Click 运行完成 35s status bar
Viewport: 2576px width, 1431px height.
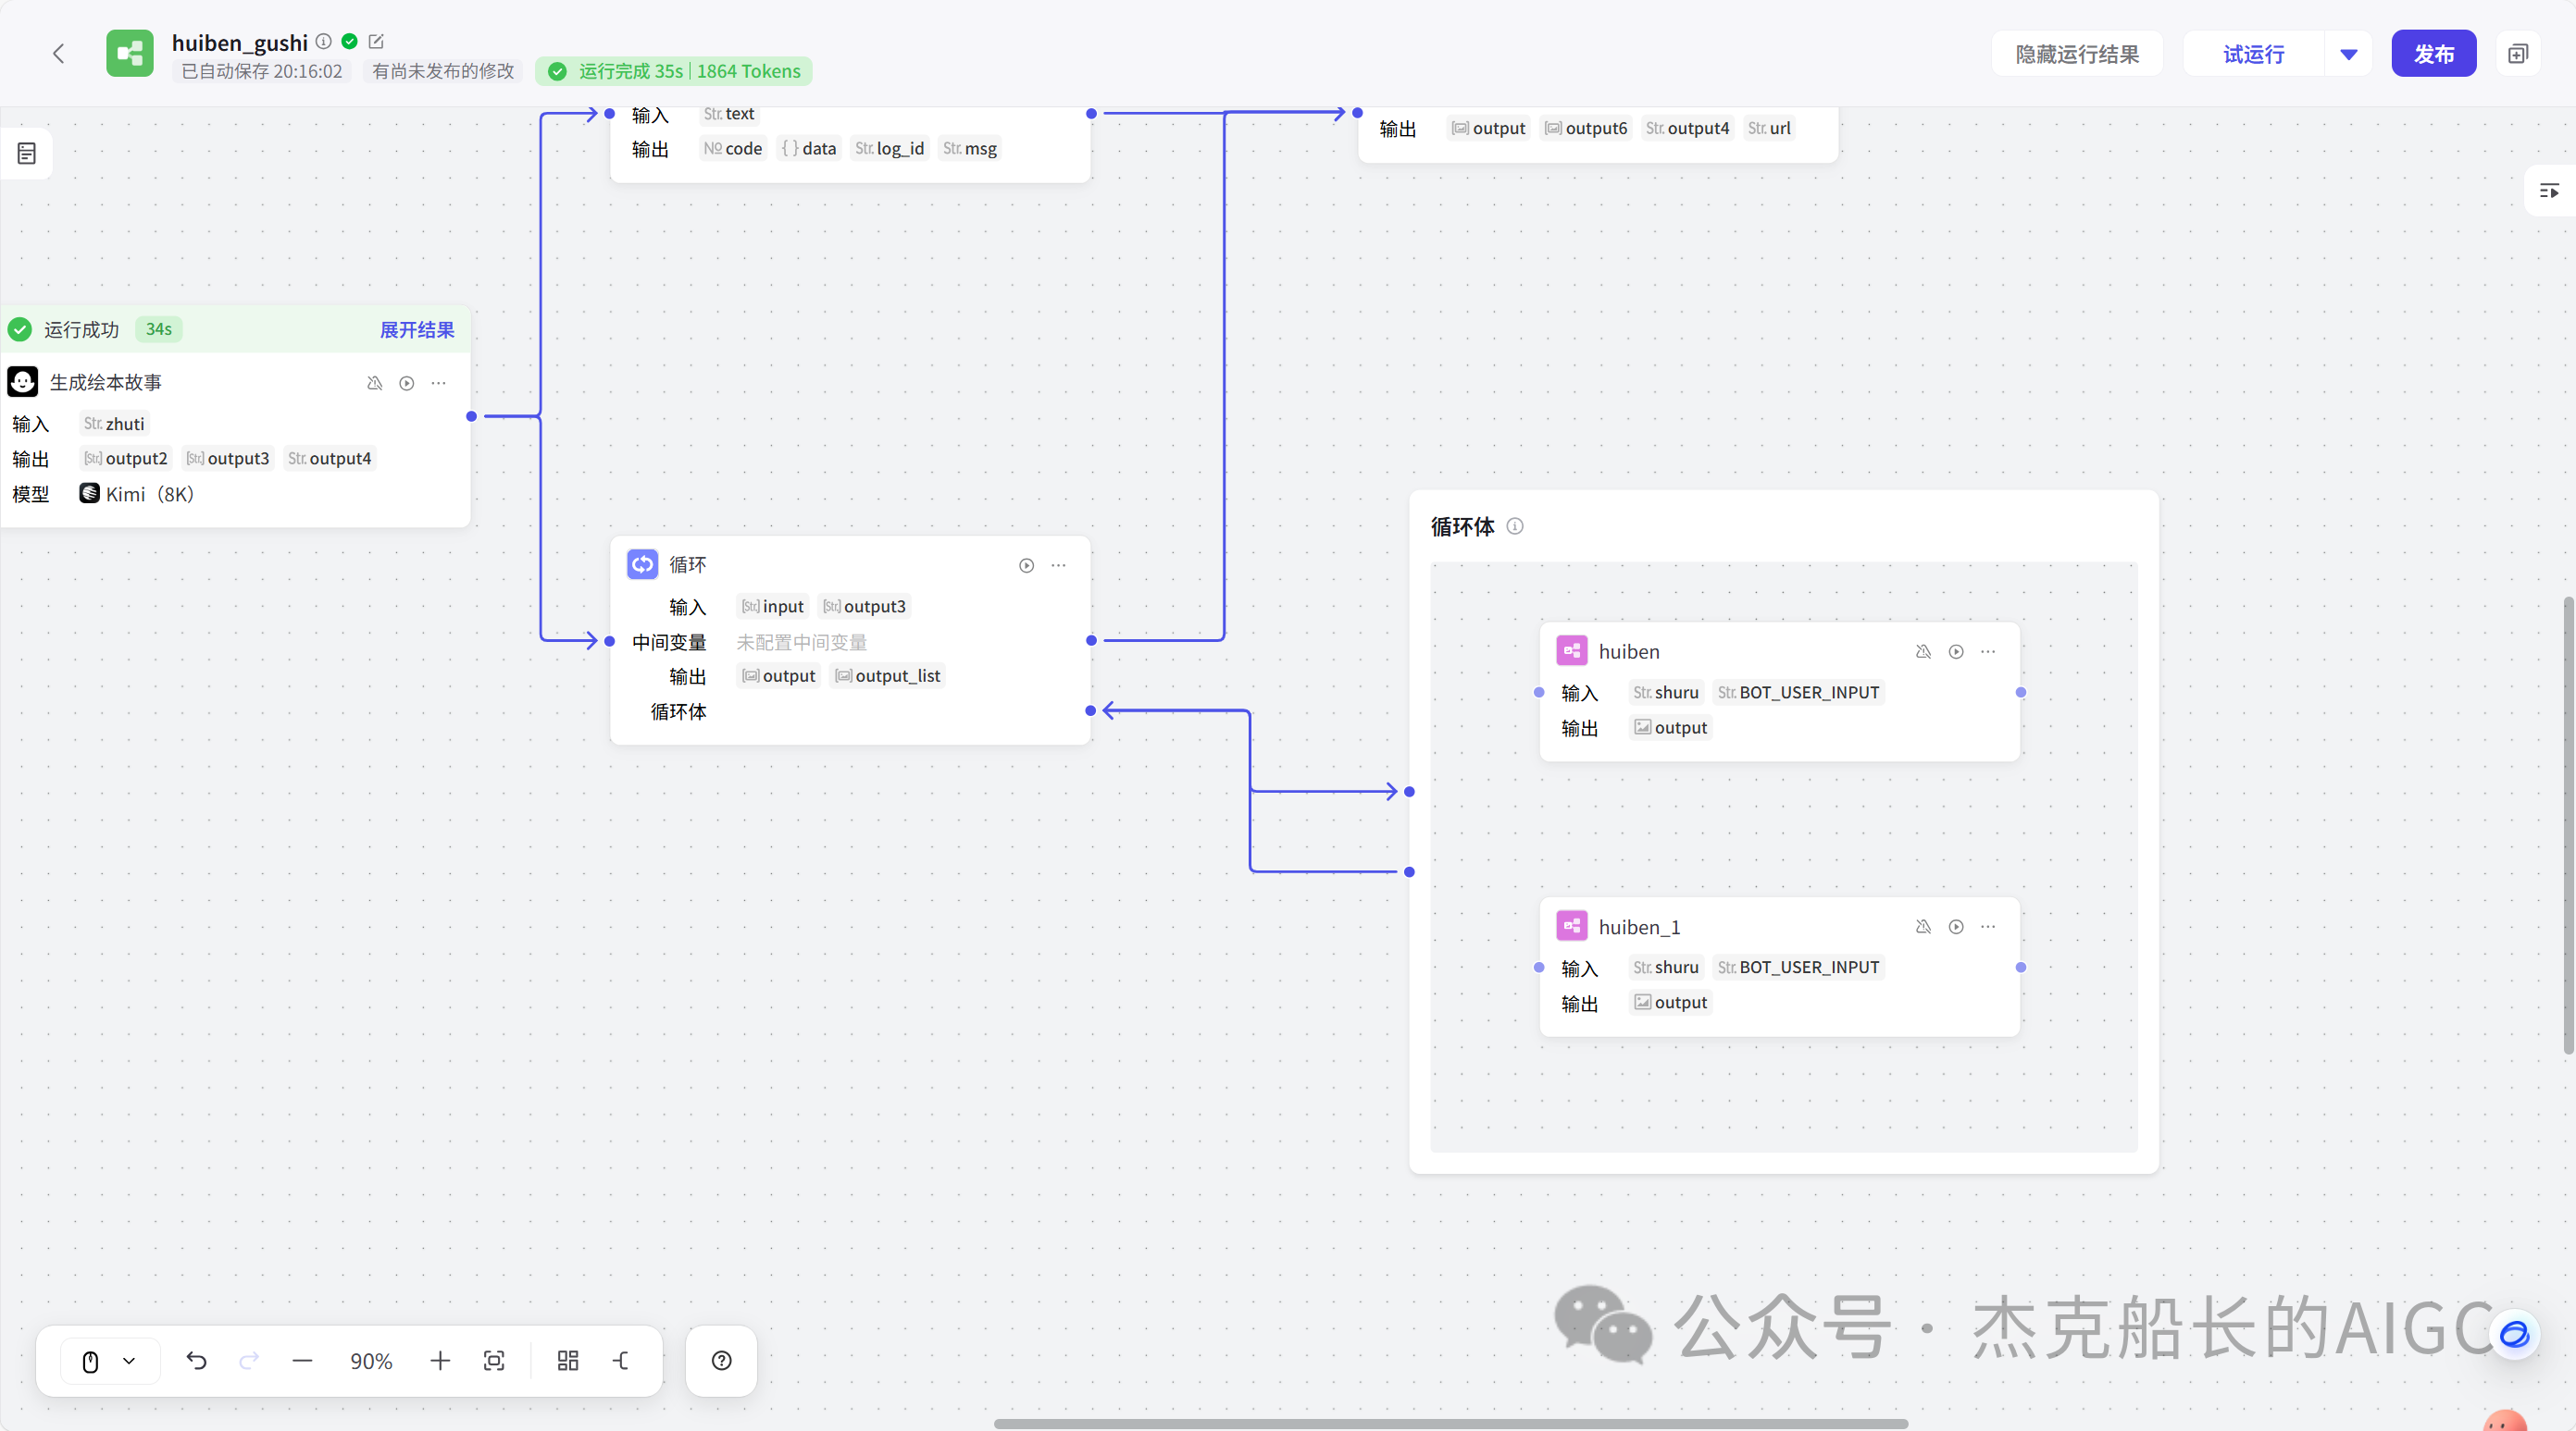coord(672,71)
